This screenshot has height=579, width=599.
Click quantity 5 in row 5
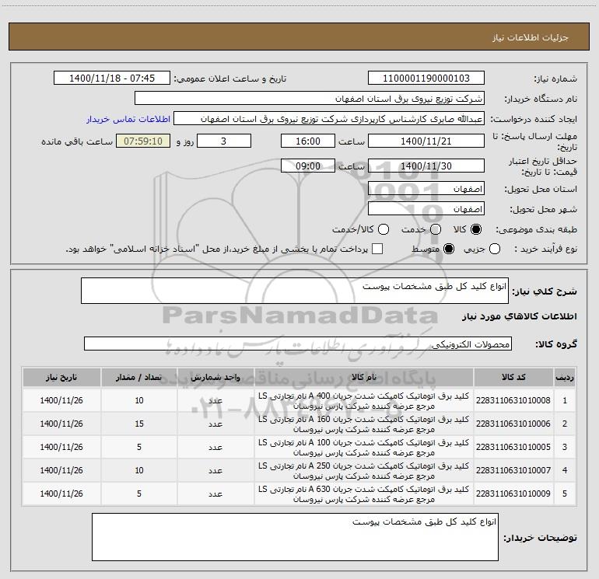pyautogui.click(x=139, y=494)
